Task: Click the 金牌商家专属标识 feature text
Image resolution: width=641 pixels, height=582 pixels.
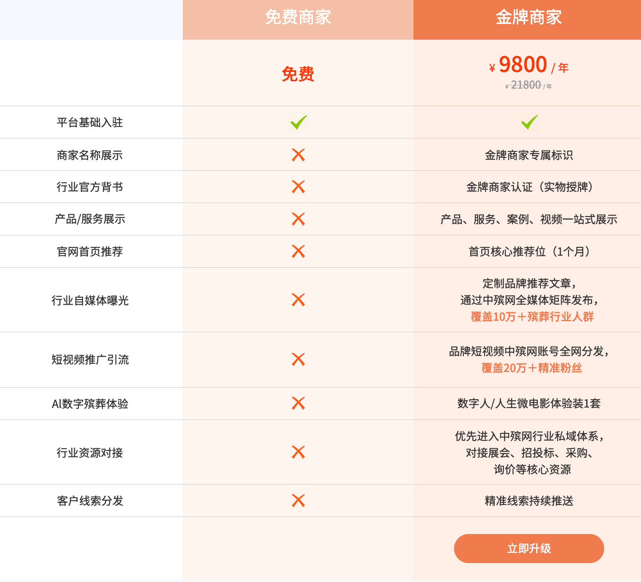Action: pyautogui.click(x=529, y=155)
